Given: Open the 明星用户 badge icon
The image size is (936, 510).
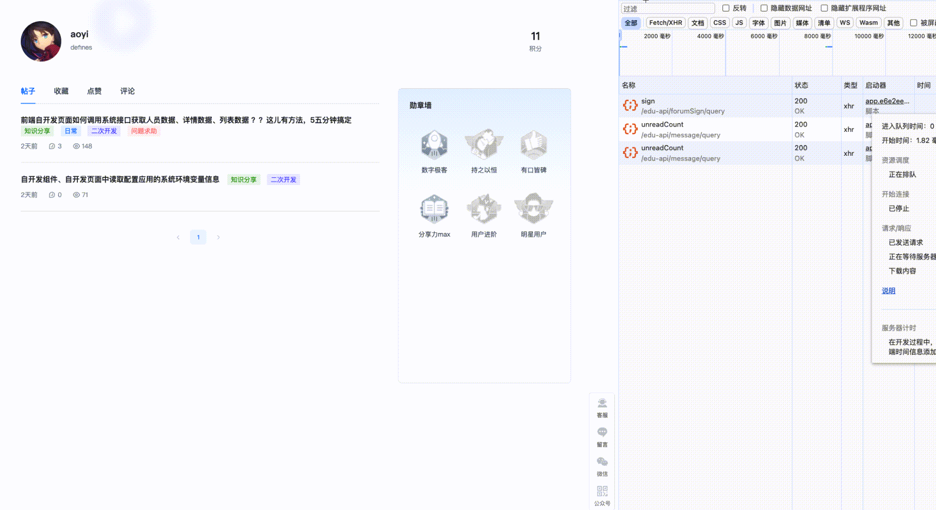Looking at the screenshot, I should tap(534, 209).
